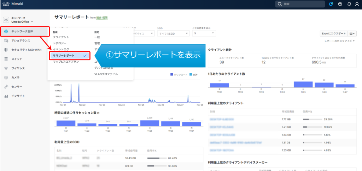
Task: Open the SSID filter dropdown
Action: click(173, 33)
